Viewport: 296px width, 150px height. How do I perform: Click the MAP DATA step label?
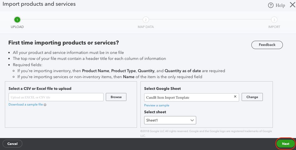click(146, 27)
